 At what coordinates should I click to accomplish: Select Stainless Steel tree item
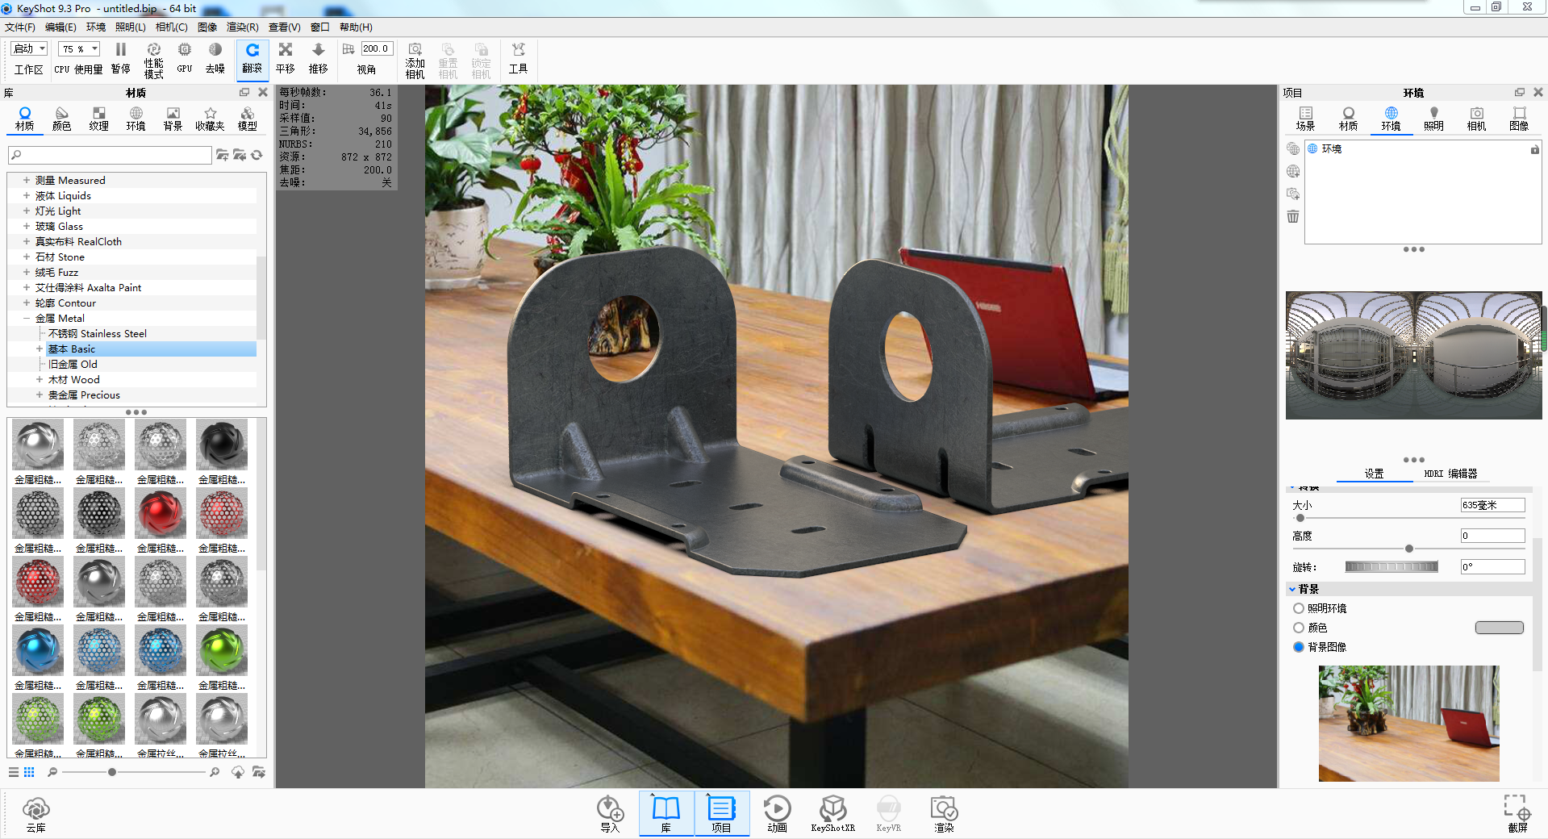click(x=98, y=333)
